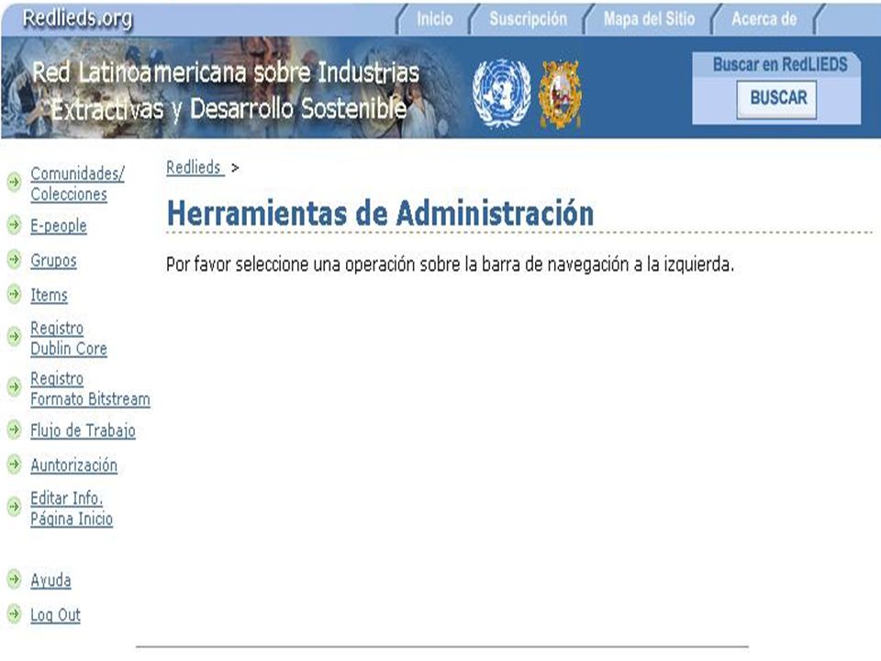Viewport: 881px width, 661px height.
Task: Click the United Nations emblem logo
Action: pyautogui.click(x=501, y=93)
